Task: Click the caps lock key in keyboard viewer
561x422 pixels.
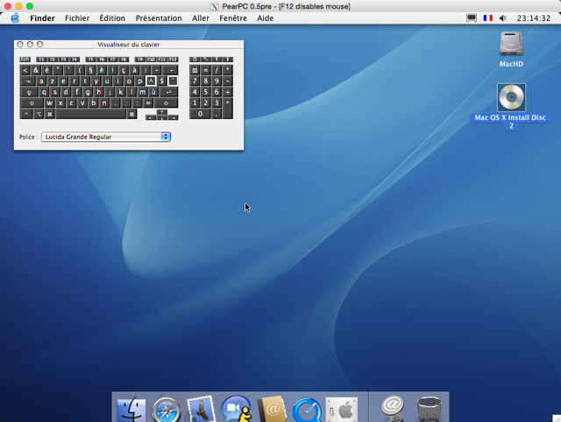Action: click(x=29, y=92)
